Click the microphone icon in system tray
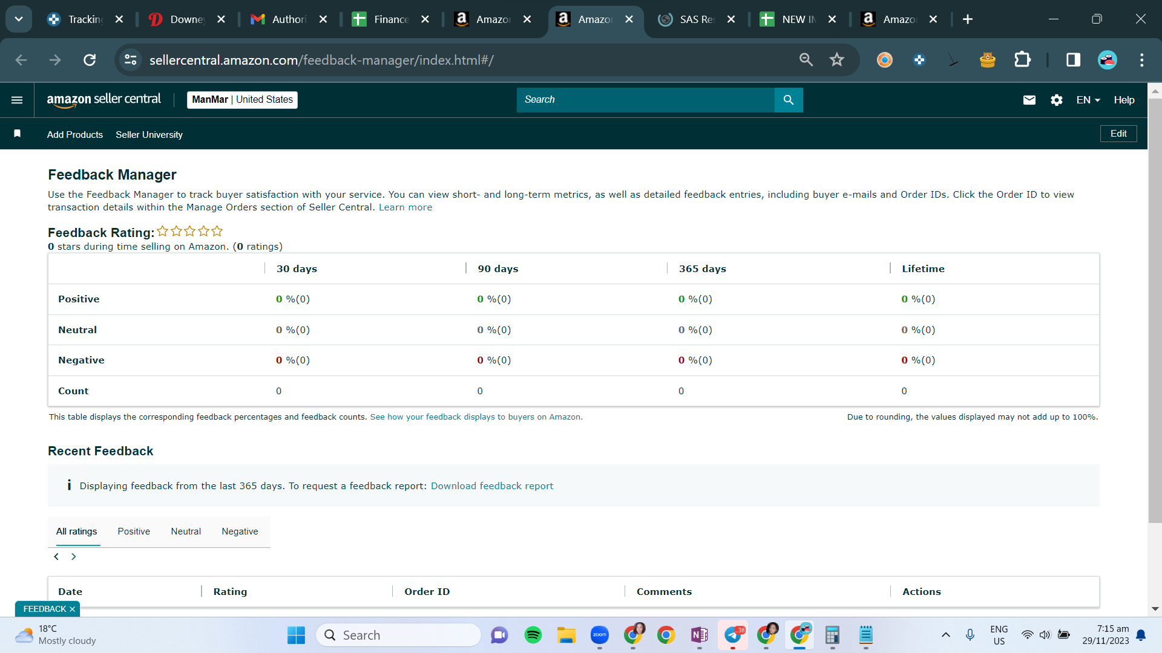The width and height of the screenshot is (1162, 653). [970, 635]
